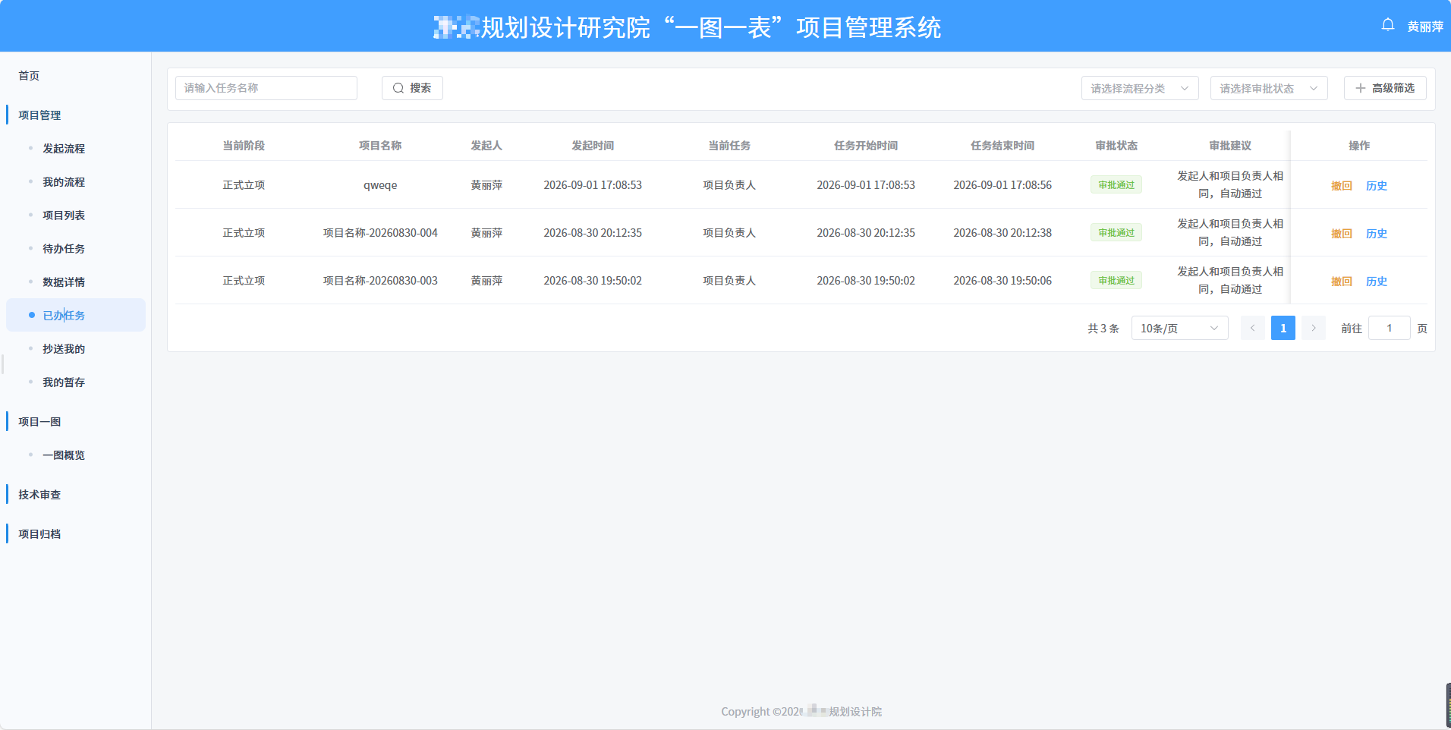
Task: Open the 请选择流程分类 dropdown
Action: point(1140,88)
